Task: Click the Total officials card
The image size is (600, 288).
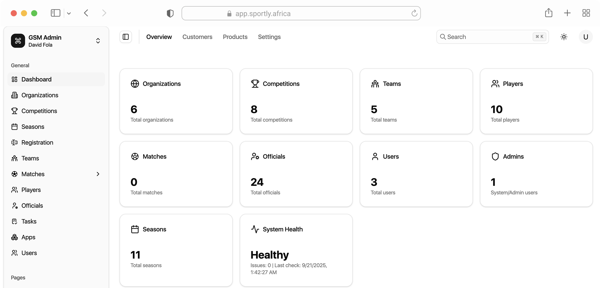Action: point(296,174)
